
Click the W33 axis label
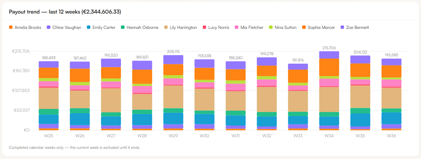298,136
